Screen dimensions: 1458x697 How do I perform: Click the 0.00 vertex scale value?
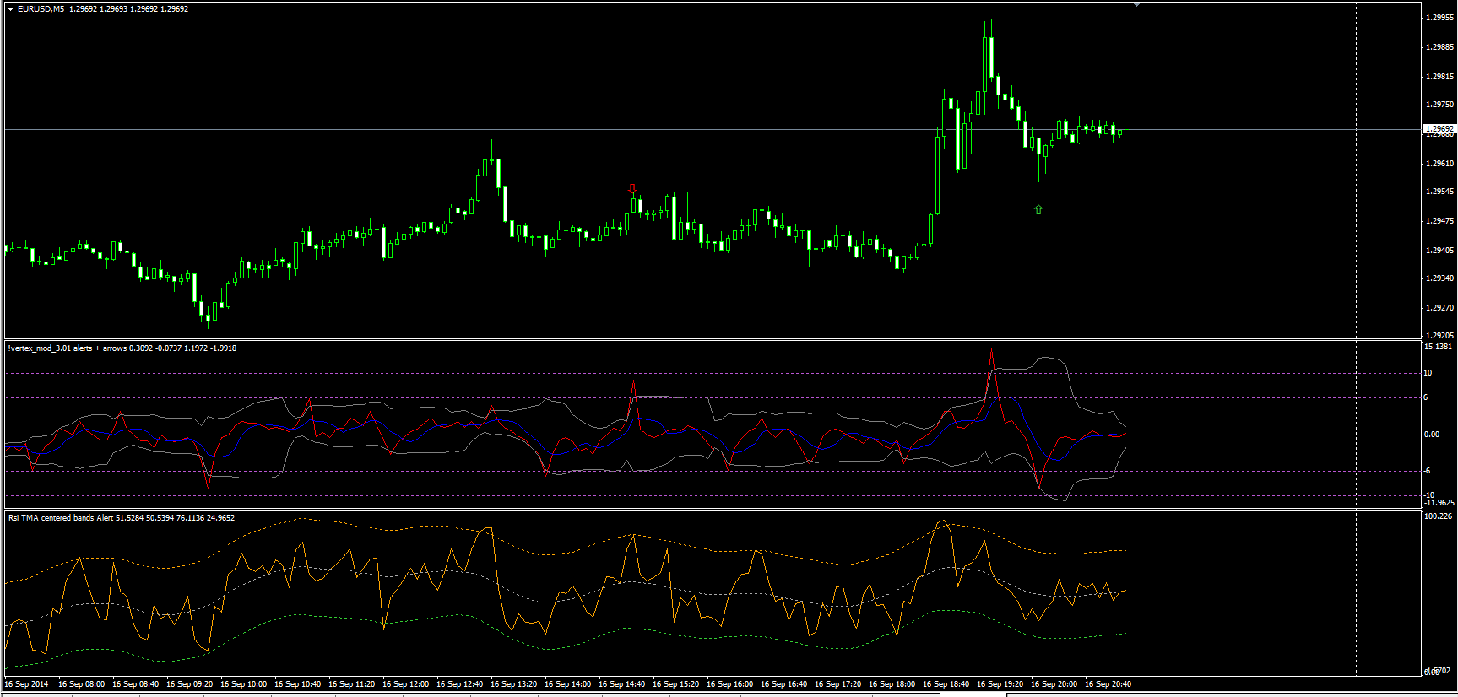click(1432, 435)
